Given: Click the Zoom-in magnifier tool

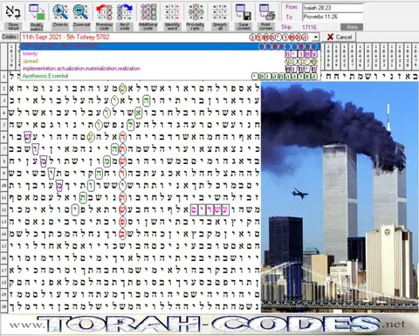Looking at the screenshot, I should [60, 17].
